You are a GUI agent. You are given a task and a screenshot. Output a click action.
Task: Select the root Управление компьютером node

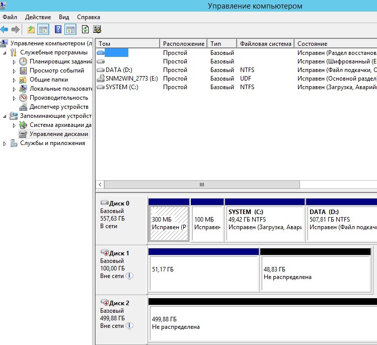(51, 43)
